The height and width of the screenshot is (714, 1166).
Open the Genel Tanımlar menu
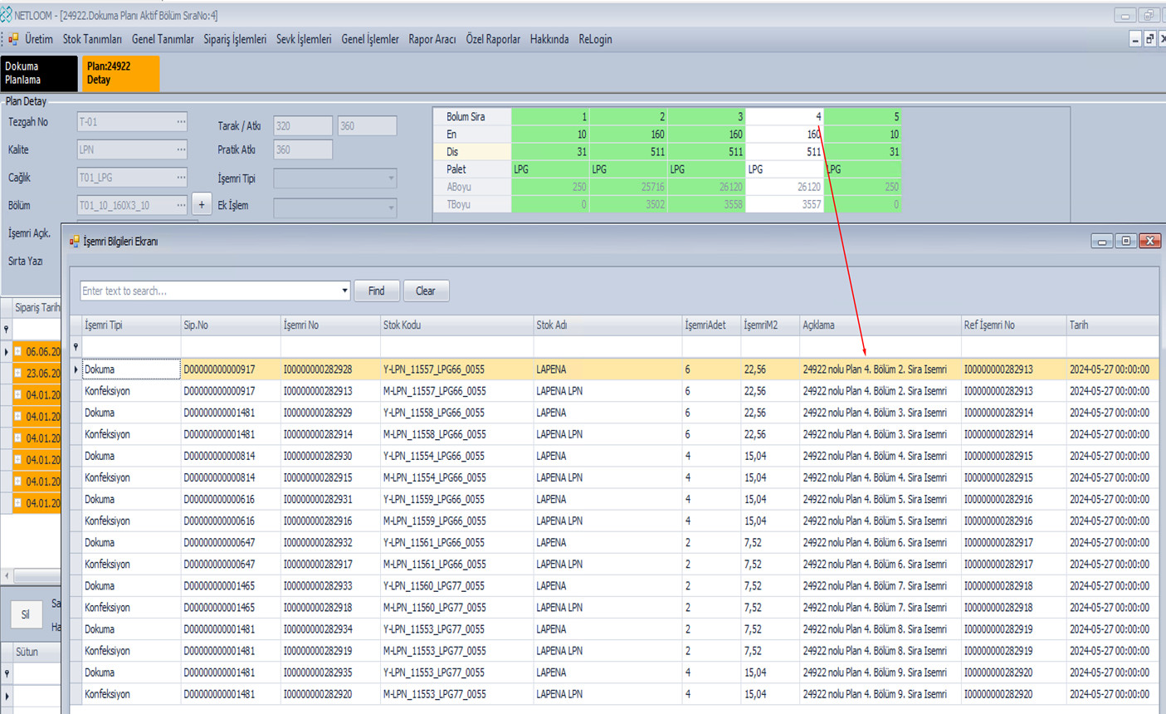[163, 39]
